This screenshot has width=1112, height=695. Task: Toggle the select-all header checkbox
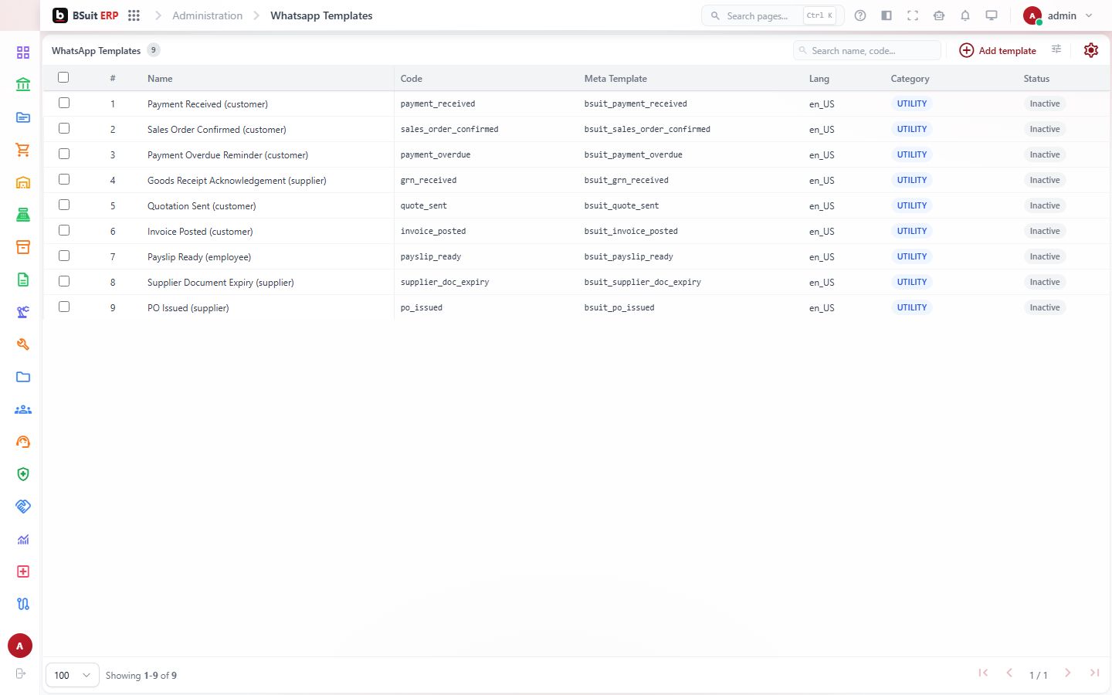(63, 77)
